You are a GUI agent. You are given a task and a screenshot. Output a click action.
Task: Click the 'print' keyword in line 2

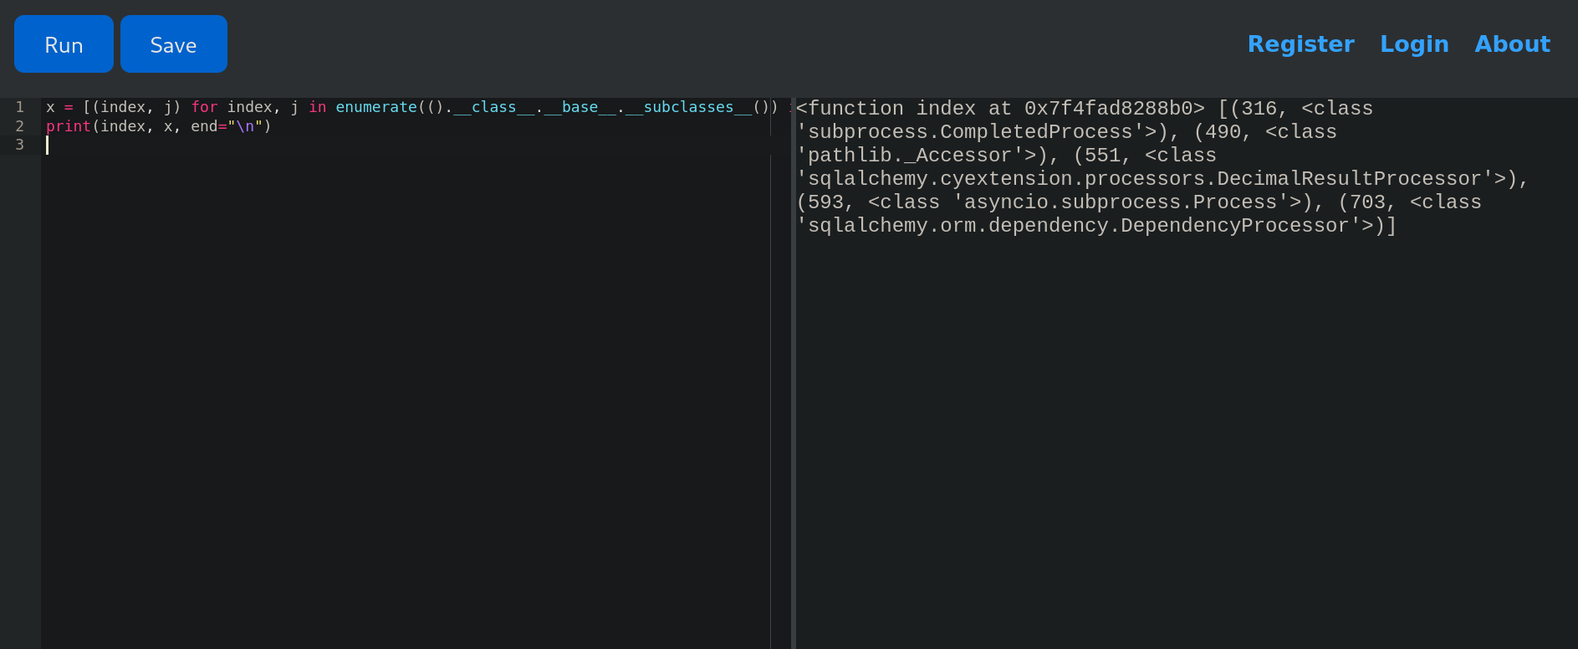tap(69, 126)
